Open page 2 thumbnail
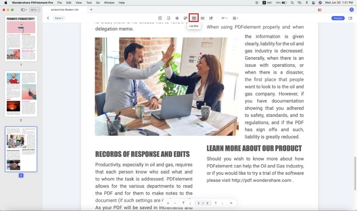Image resolution: width=357 pixels, height=211 pixels. click(21, 94)
